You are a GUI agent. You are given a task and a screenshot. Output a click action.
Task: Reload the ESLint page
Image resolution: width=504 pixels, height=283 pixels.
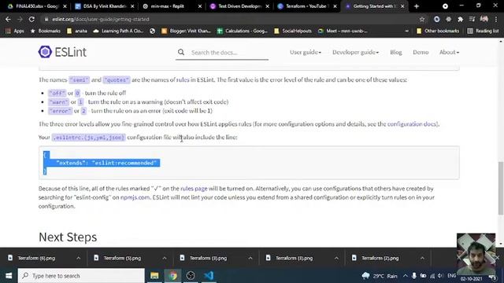point(31,19)
